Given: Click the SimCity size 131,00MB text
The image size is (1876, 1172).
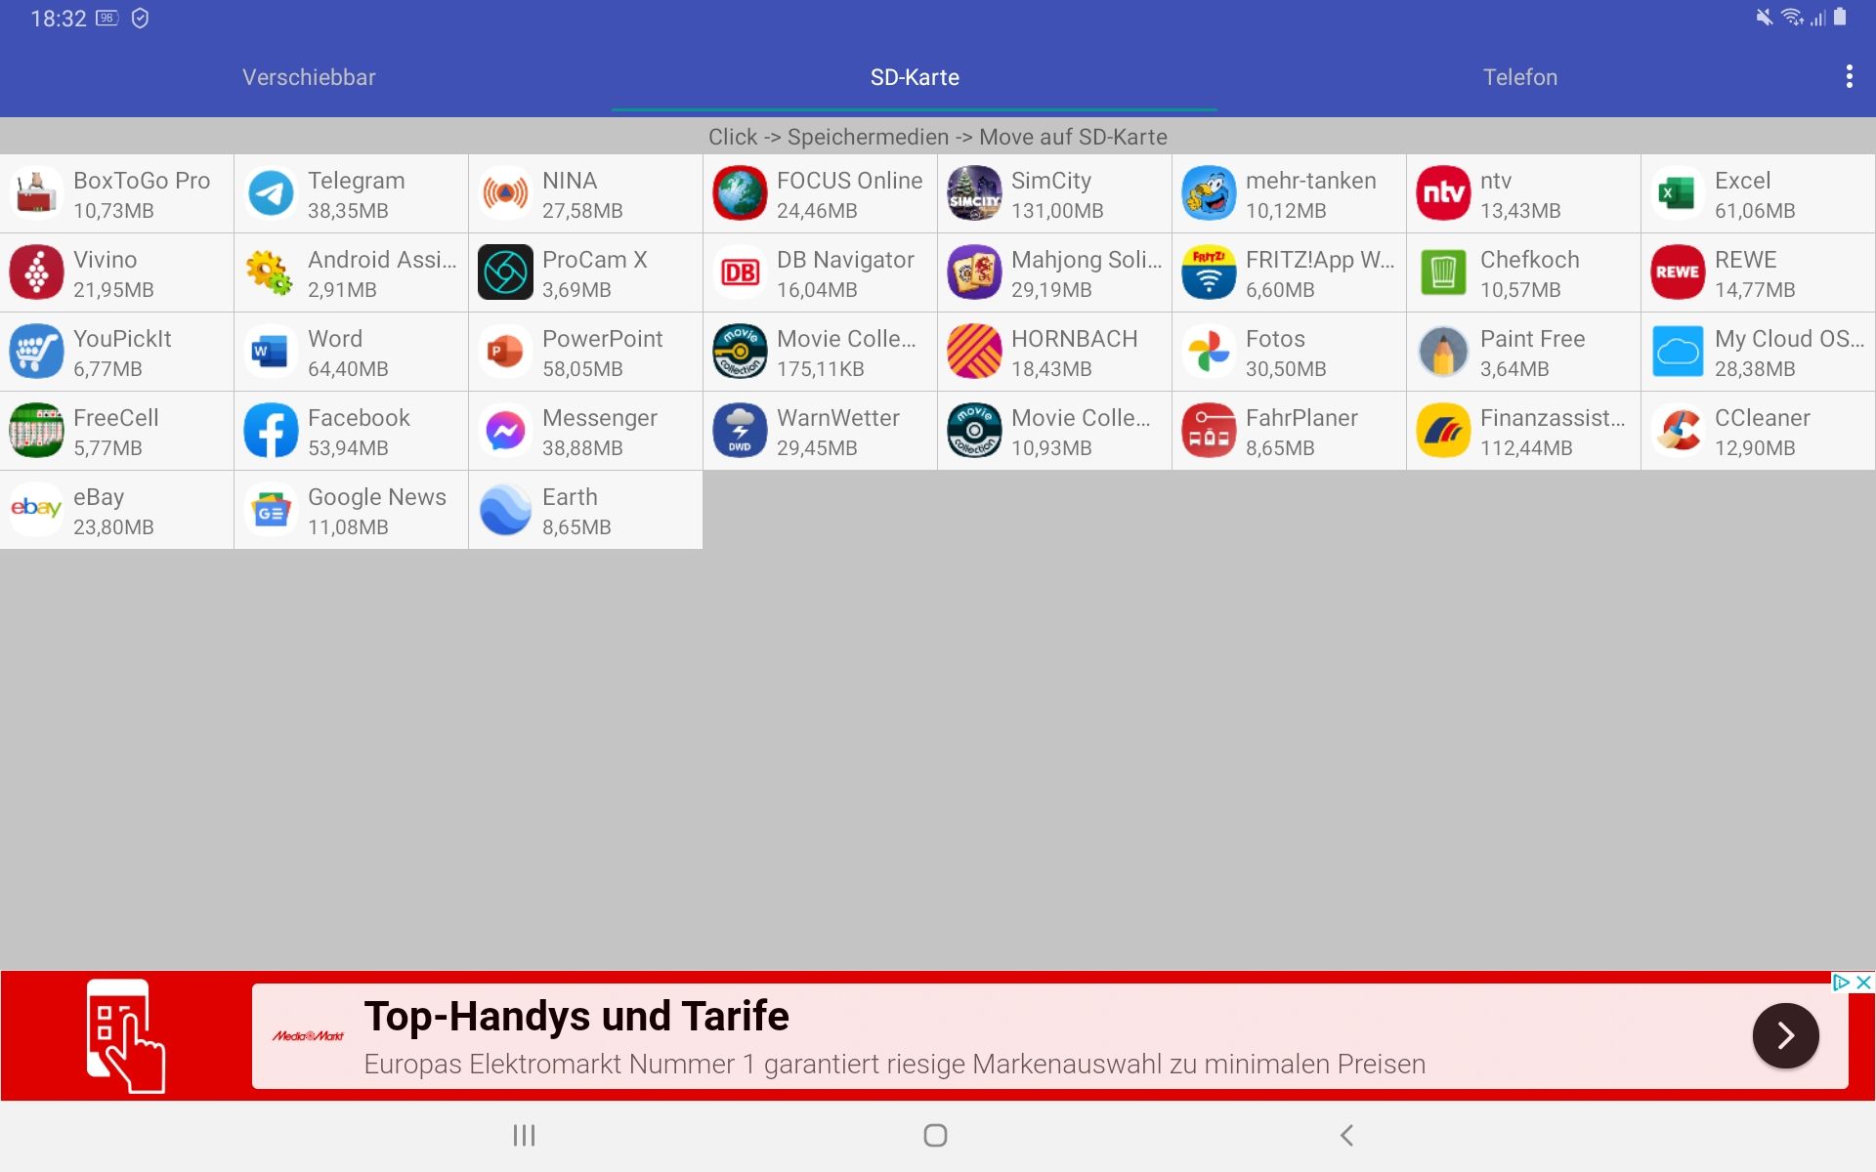Looking at the screenshot, I should (1057, 211).
